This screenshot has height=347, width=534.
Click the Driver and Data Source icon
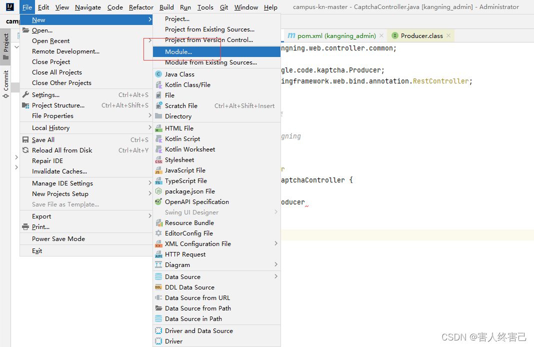(158, 330)
